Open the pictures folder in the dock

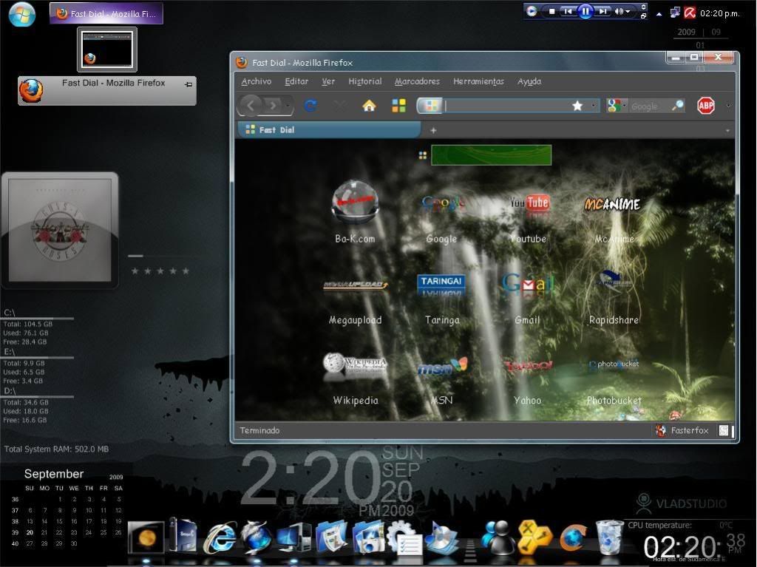click(x=368, y=537)
